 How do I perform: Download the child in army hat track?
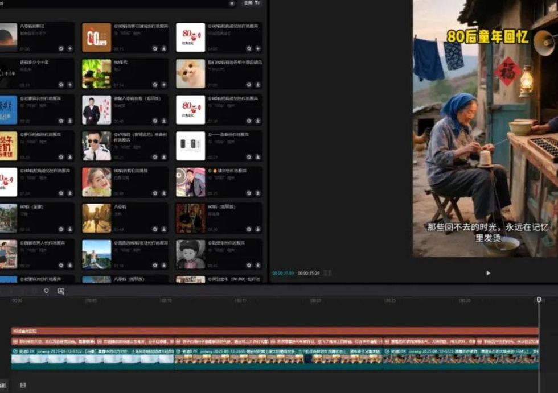(x=257, y=265)
